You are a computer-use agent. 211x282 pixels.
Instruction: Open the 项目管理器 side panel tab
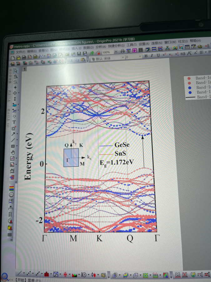coord(10,76)
